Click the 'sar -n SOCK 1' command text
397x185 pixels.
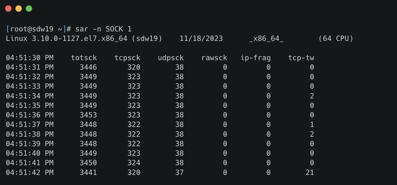coord(103,29)
